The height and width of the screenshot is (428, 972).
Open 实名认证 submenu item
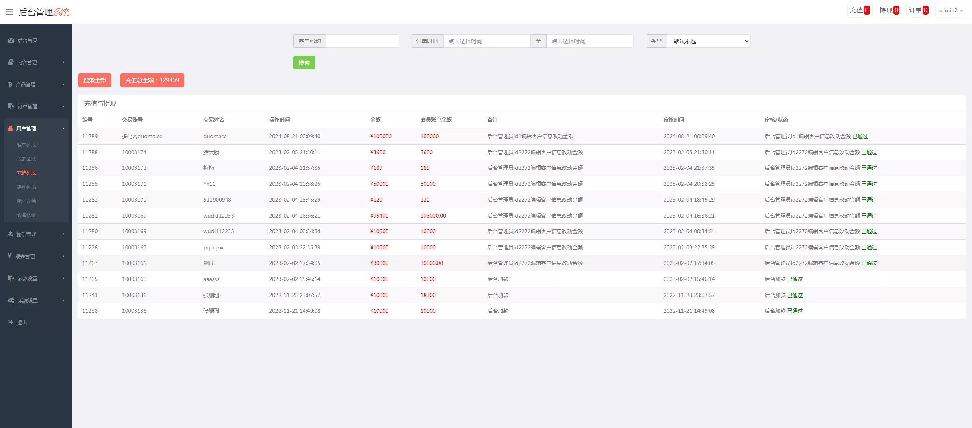pyautogui.click(x=26, y=215)
